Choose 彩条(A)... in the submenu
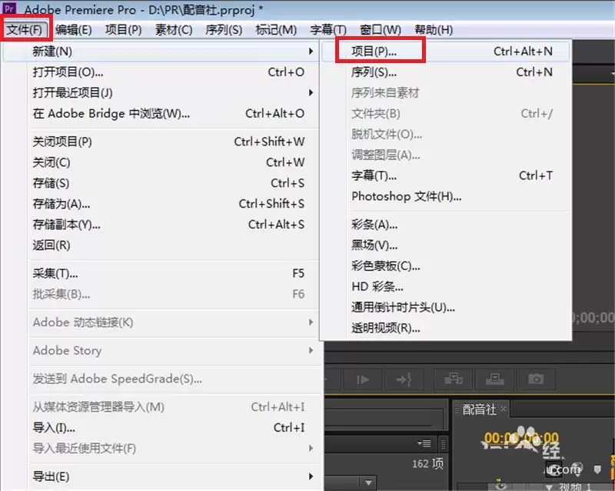 click(446, 225)
